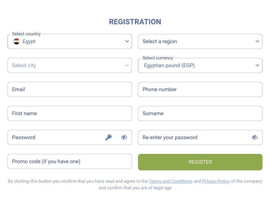This screenshot has height=210, width=270.
Task: Click the Surname input field
Action: (x=200, y=113)
